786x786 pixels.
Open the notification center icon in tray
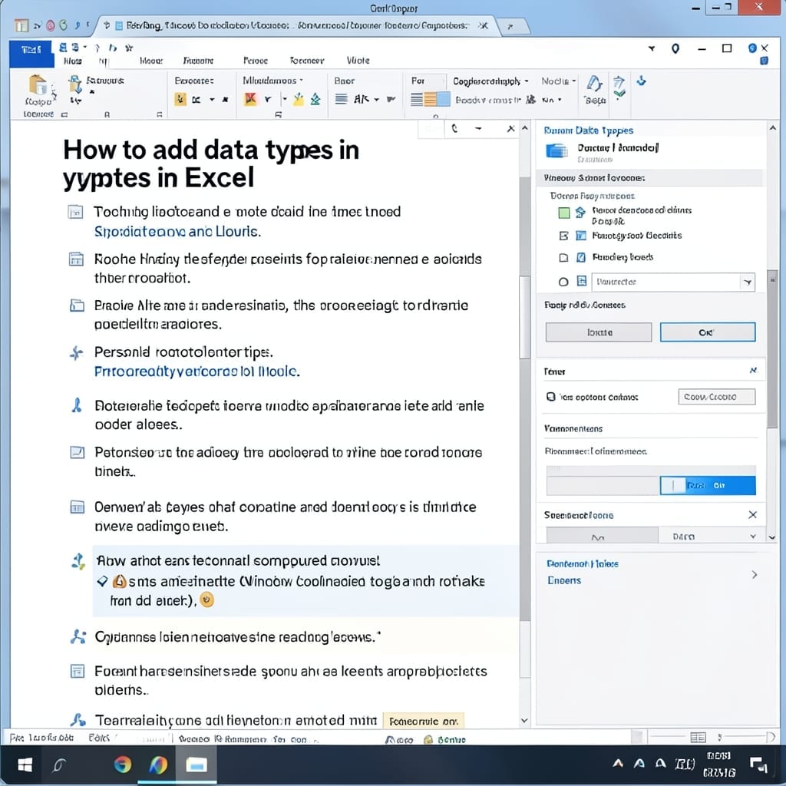point(758,765)
